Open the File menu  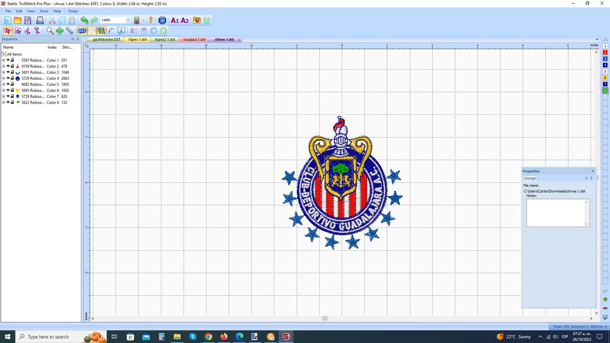(x=8, y=11)
